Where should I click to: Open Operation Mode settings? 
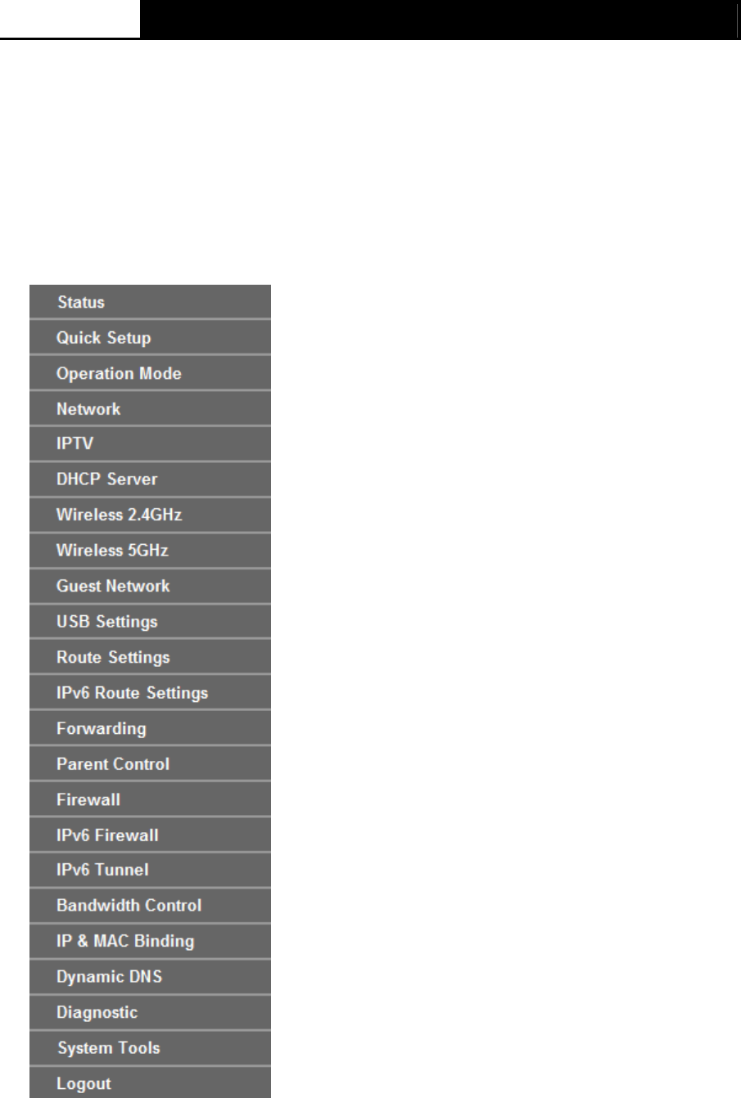(150, 373)
